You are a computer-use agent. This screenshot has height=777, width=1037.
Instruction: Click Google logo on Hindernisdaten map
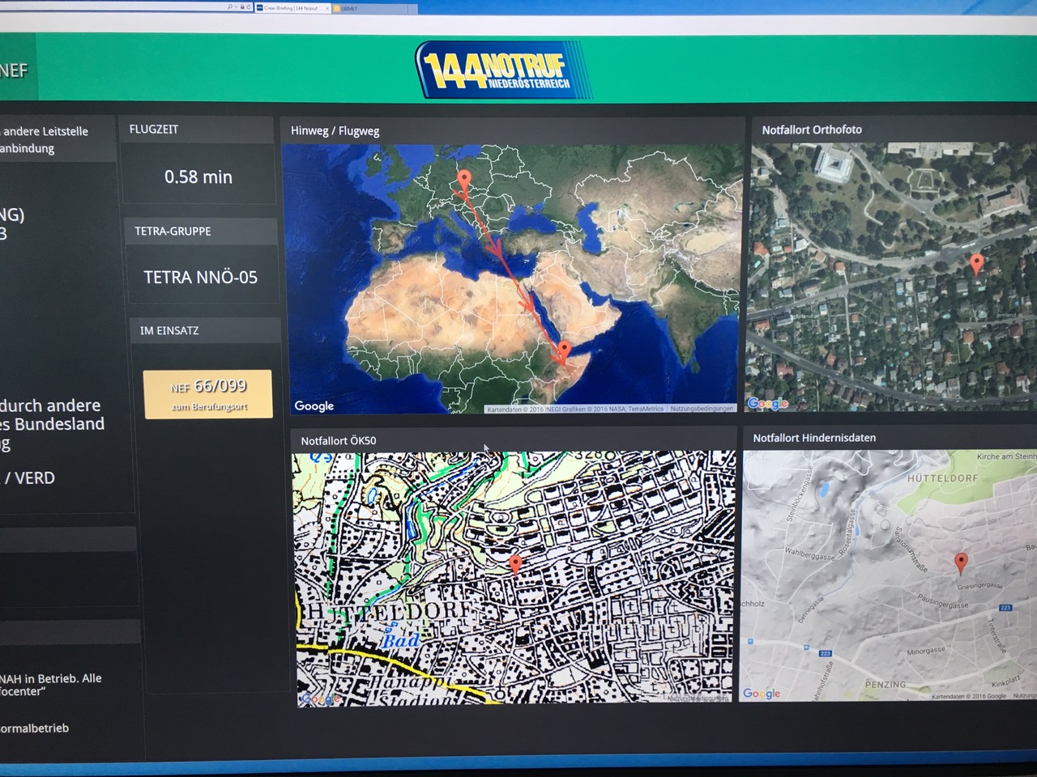tap(762, 693)
